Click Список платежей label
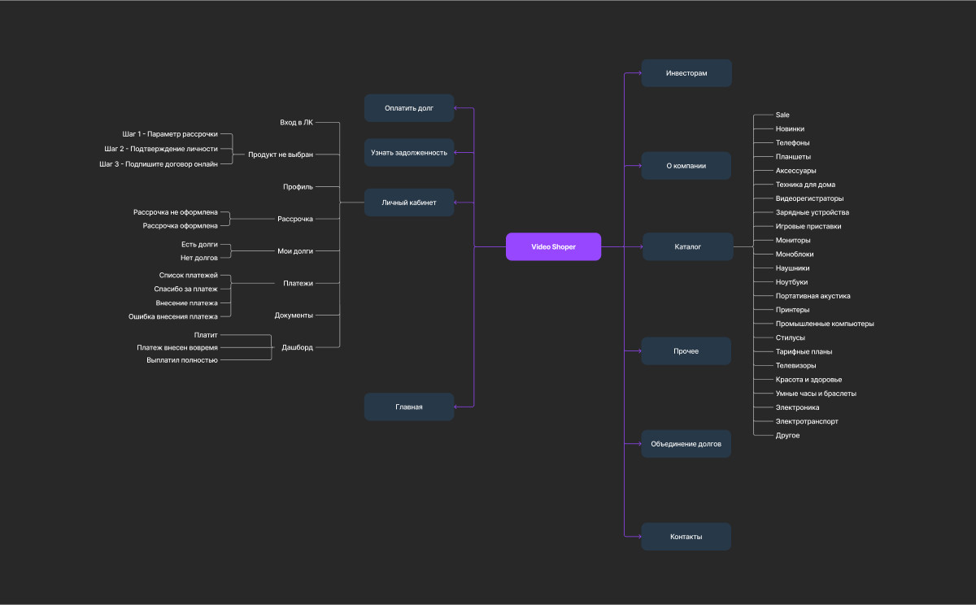The width and height of the screenshot is (976, 605). (x=189, y=276)
